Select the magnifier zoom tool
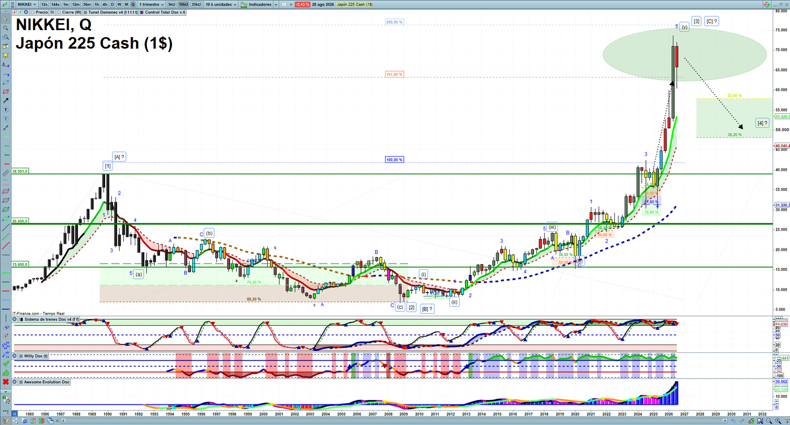Image resolution: width=790 pixels, height=425 pixels. click(x=5, y=28)
